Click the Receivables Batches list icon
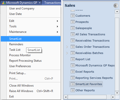Viewport: 120px width, 100px height. coord(73,53)
